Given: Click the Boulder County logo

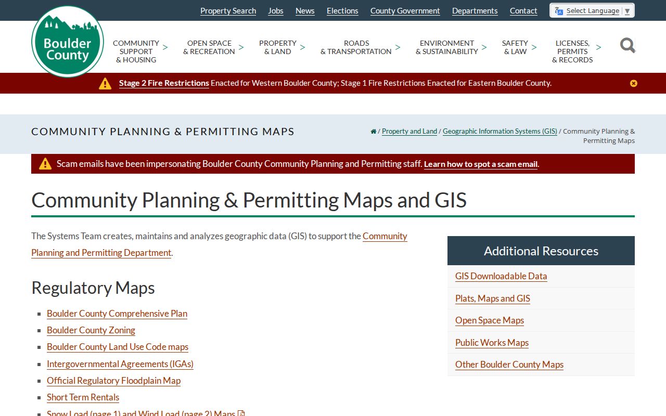Looking at the screenshot, I should click(68, 42).
